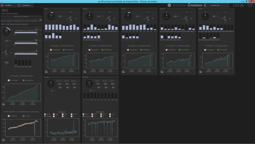Image resolution: width=255 pixels, height=144 pixels.
Task: Toggle IC measurement in the SE SRO panel
Action: click(x=111, y=116)
